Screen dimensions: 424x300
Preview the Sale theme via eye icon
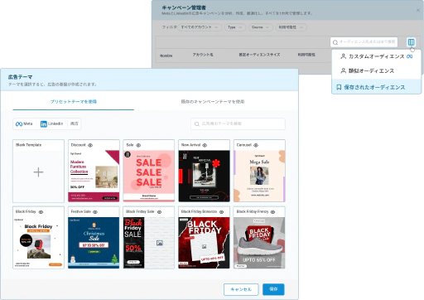pyautogui.click(x=138, y=145)
